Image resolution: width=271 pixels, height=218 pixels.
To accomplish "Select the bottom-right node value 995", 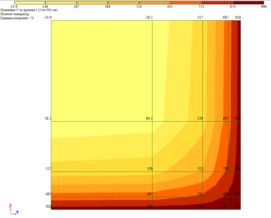I will (238, 207).
